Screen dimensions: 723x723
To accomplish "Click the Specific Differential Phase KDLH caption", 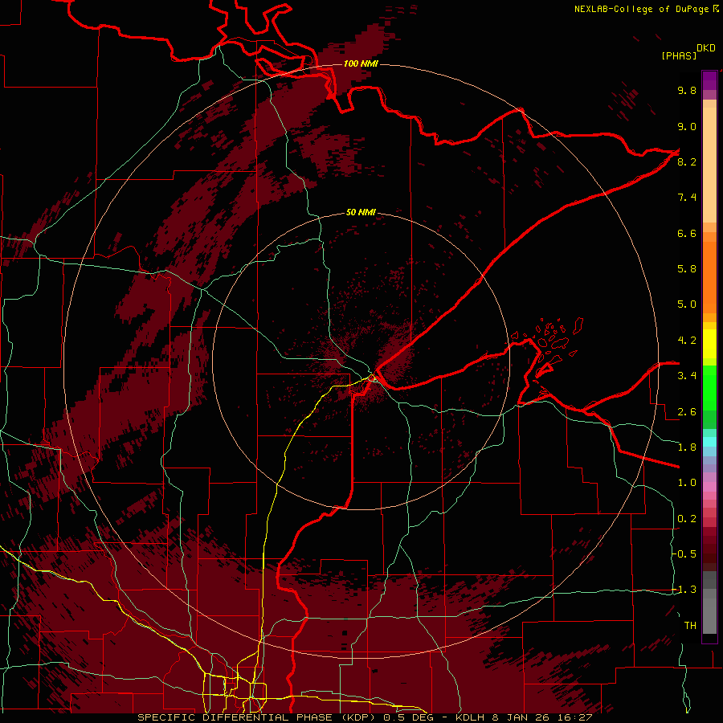I will pos(365,717).
